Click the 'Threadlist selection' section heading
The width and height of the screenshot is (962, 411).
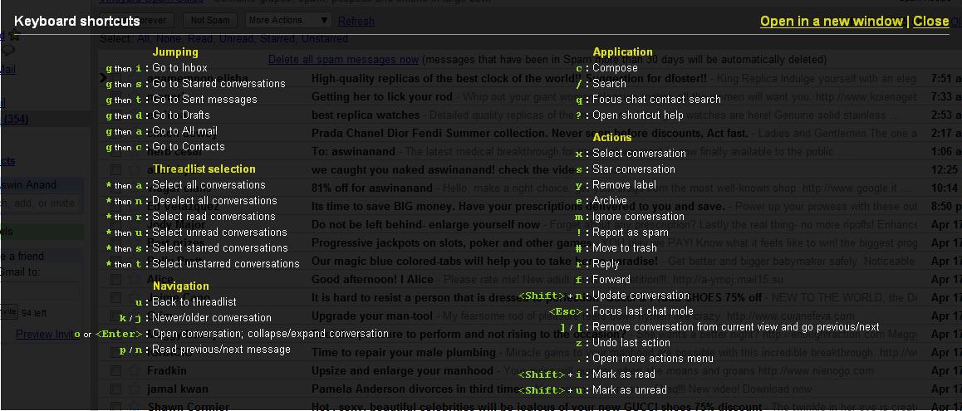click(x=204, y=169)
